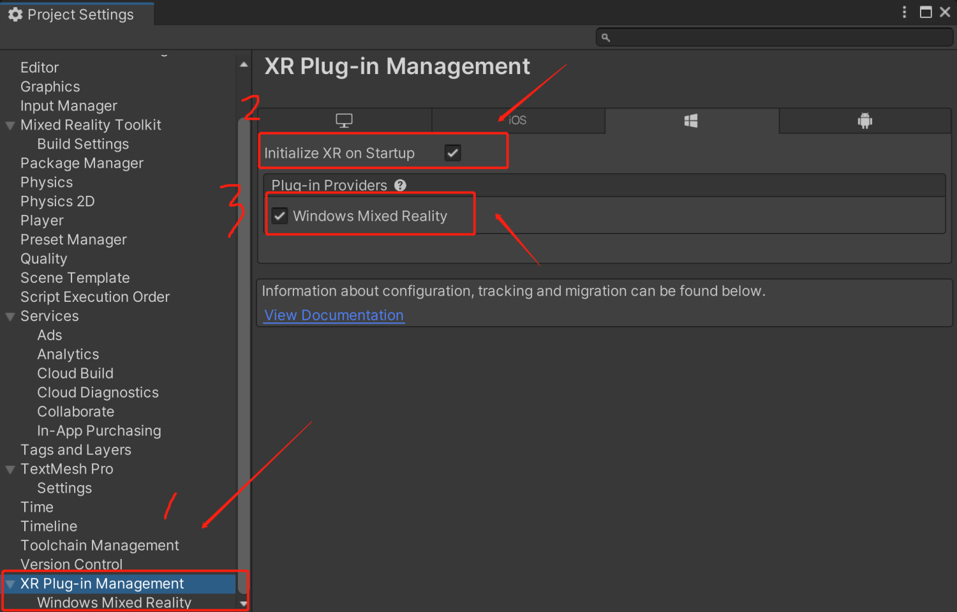This screenshot has width=957, height=612.
Task: Switch to the Android platform tab
Action: point(864,121)
